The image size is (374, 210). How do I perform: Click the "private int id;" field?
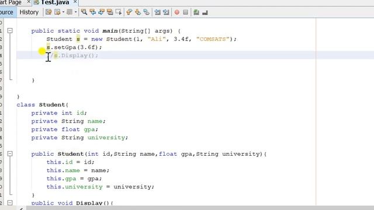coord(59,113)
